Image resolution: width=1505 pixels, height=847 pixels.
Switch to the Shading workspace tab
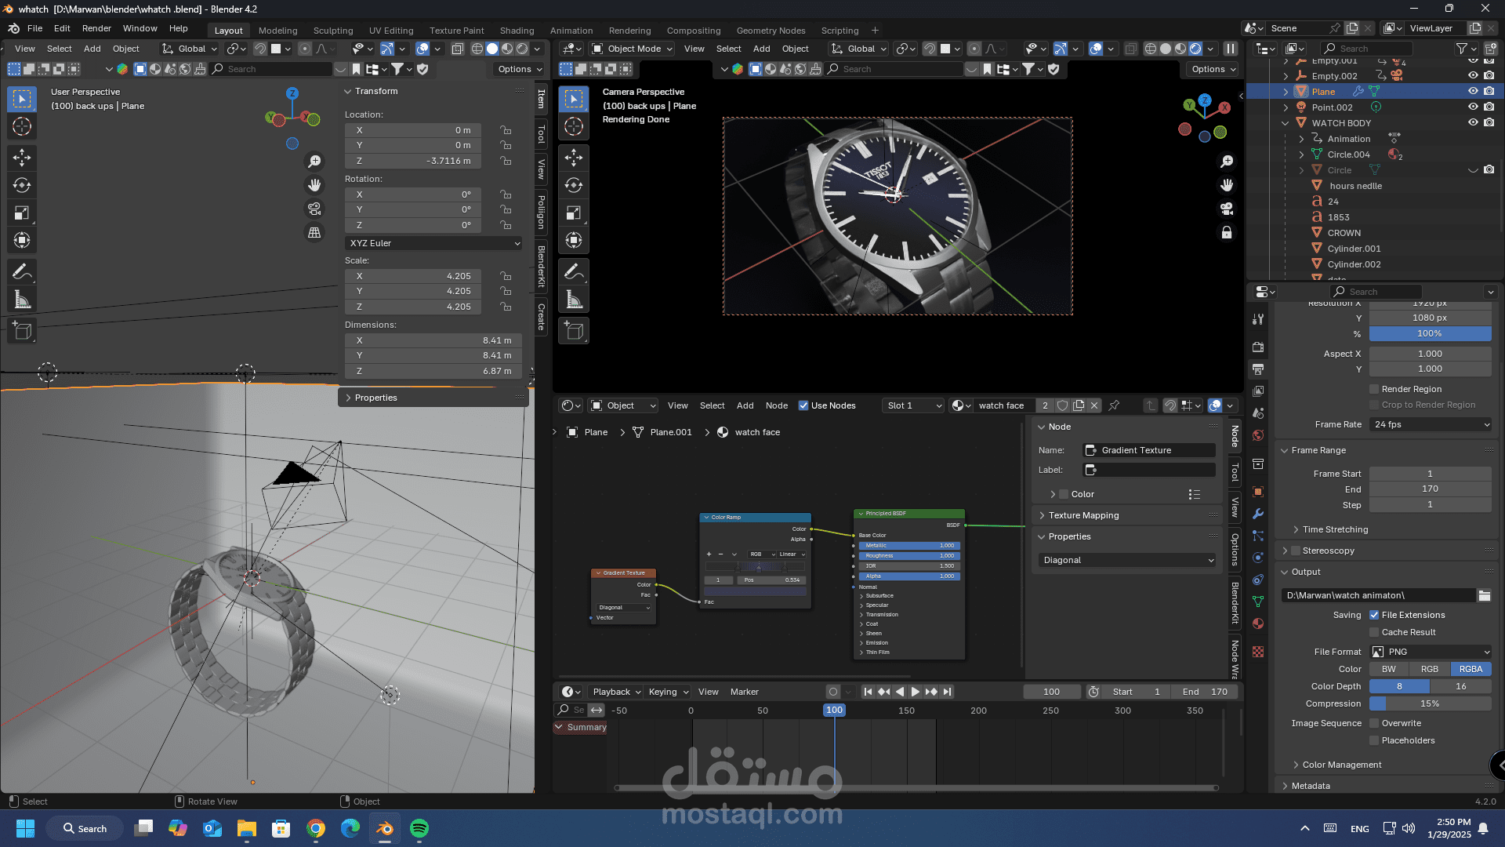517,31
